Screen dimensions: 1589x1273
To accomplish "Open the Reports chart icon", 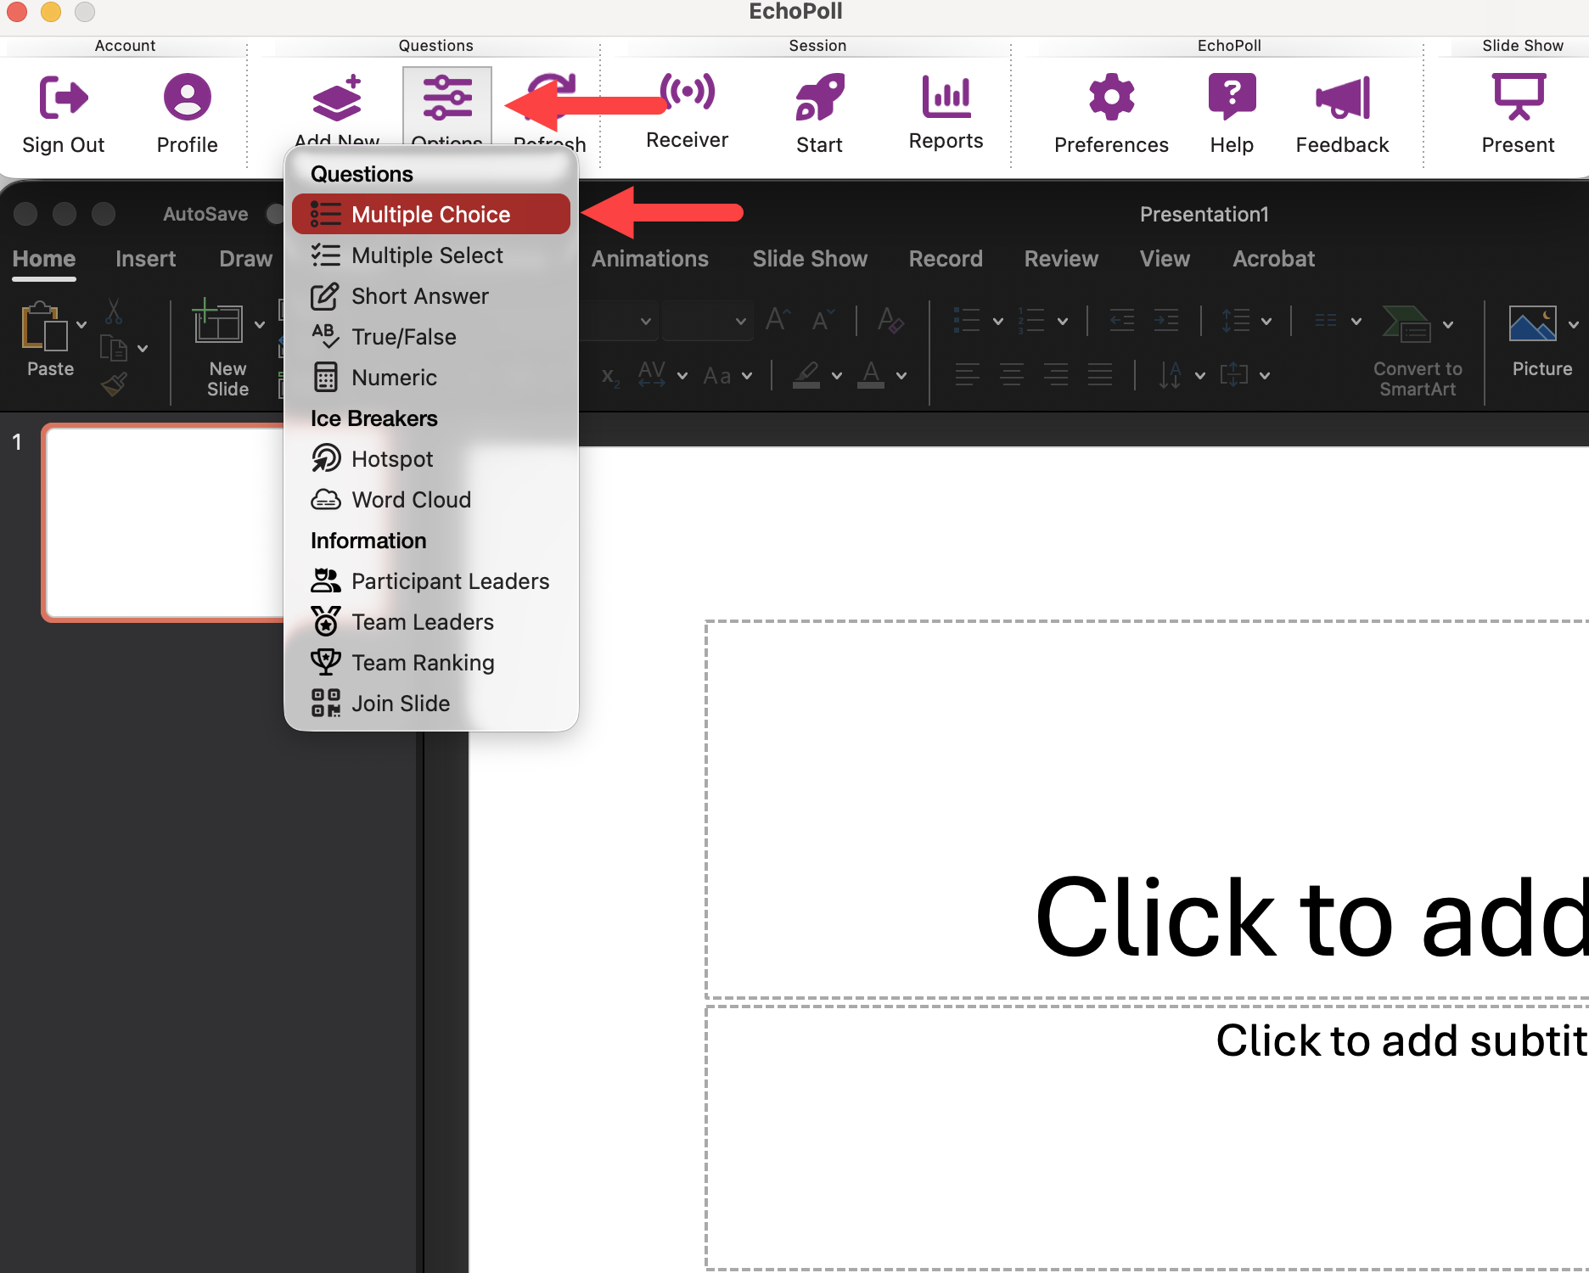I will [x=946, y=96].
